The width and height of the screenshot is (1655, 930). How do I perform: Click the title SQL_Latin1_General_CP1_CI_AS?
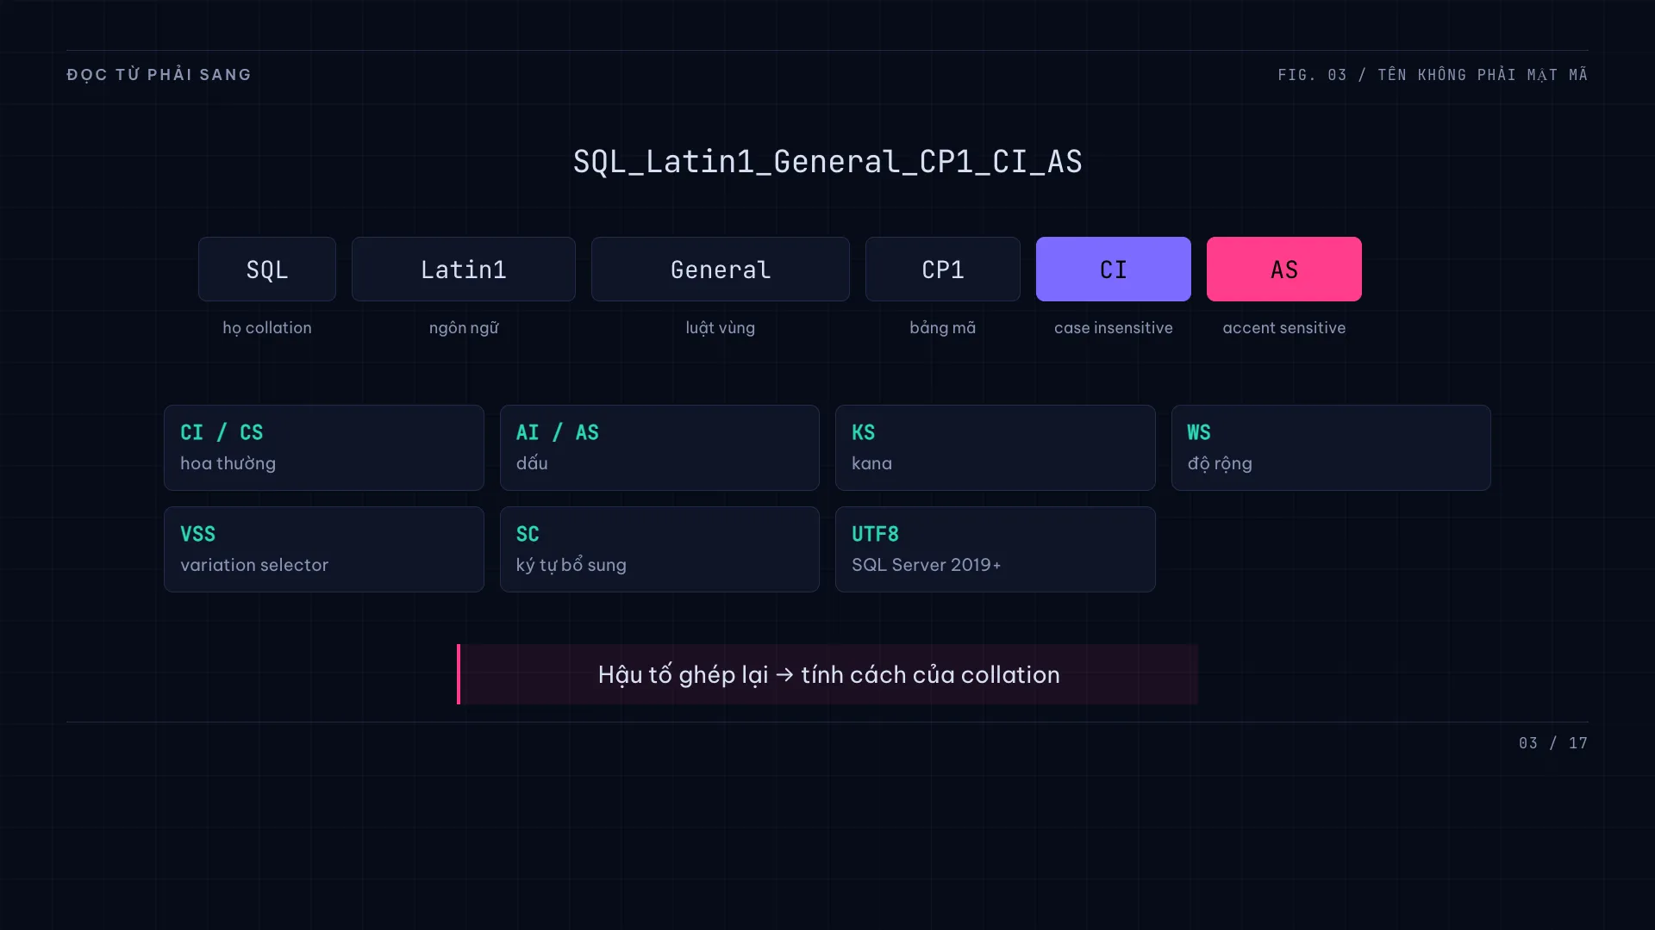(x=827, y=162)
